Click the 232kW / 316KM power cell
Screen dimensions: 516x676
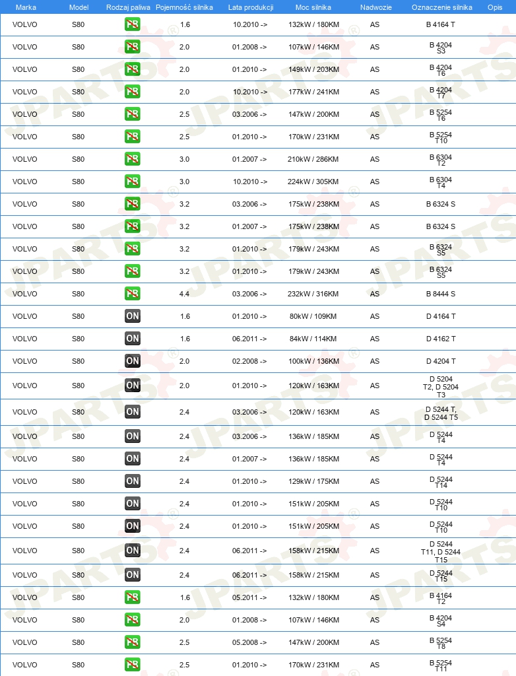point(313,294)
